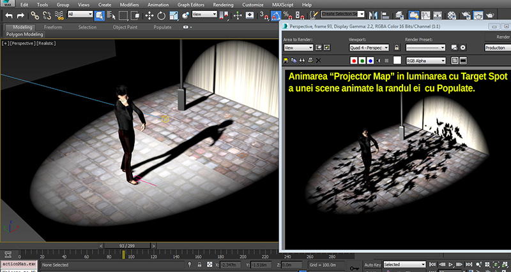Toggle the green channel display
Screen dimensions: 511x272
point(362,61)
